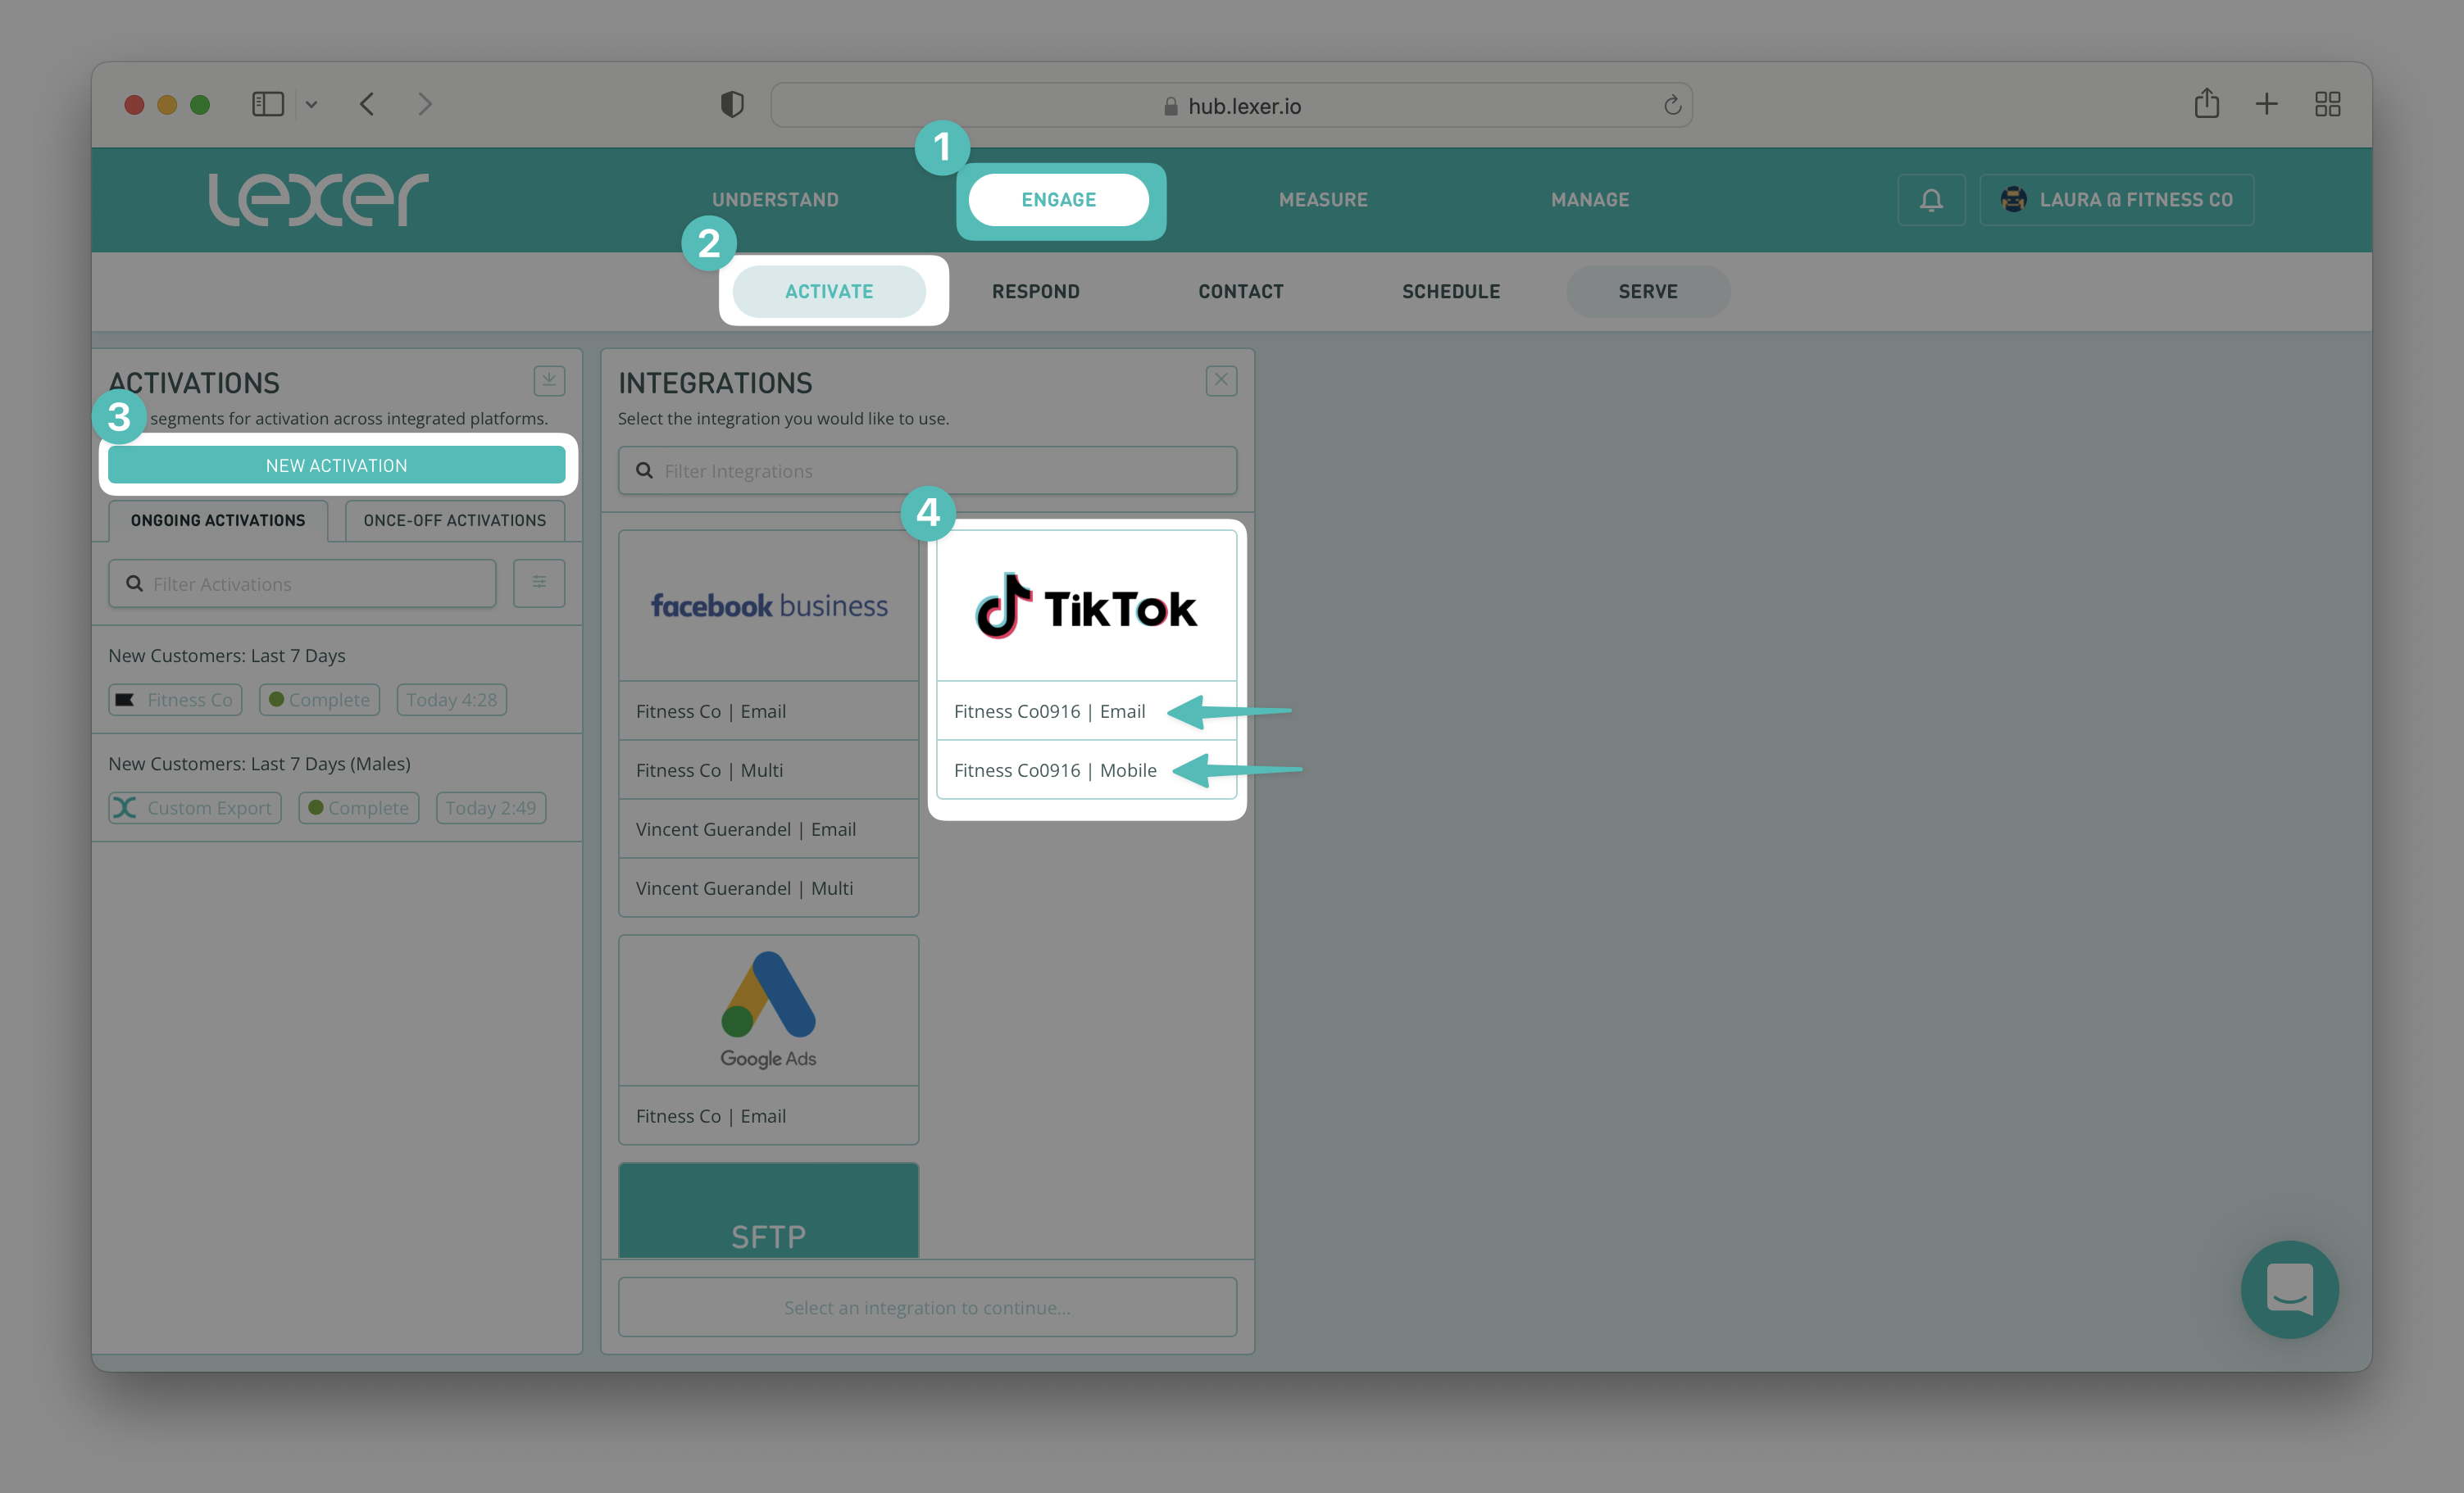Open Laura @ Fitness Co account menu

[x=2116, y=200]
